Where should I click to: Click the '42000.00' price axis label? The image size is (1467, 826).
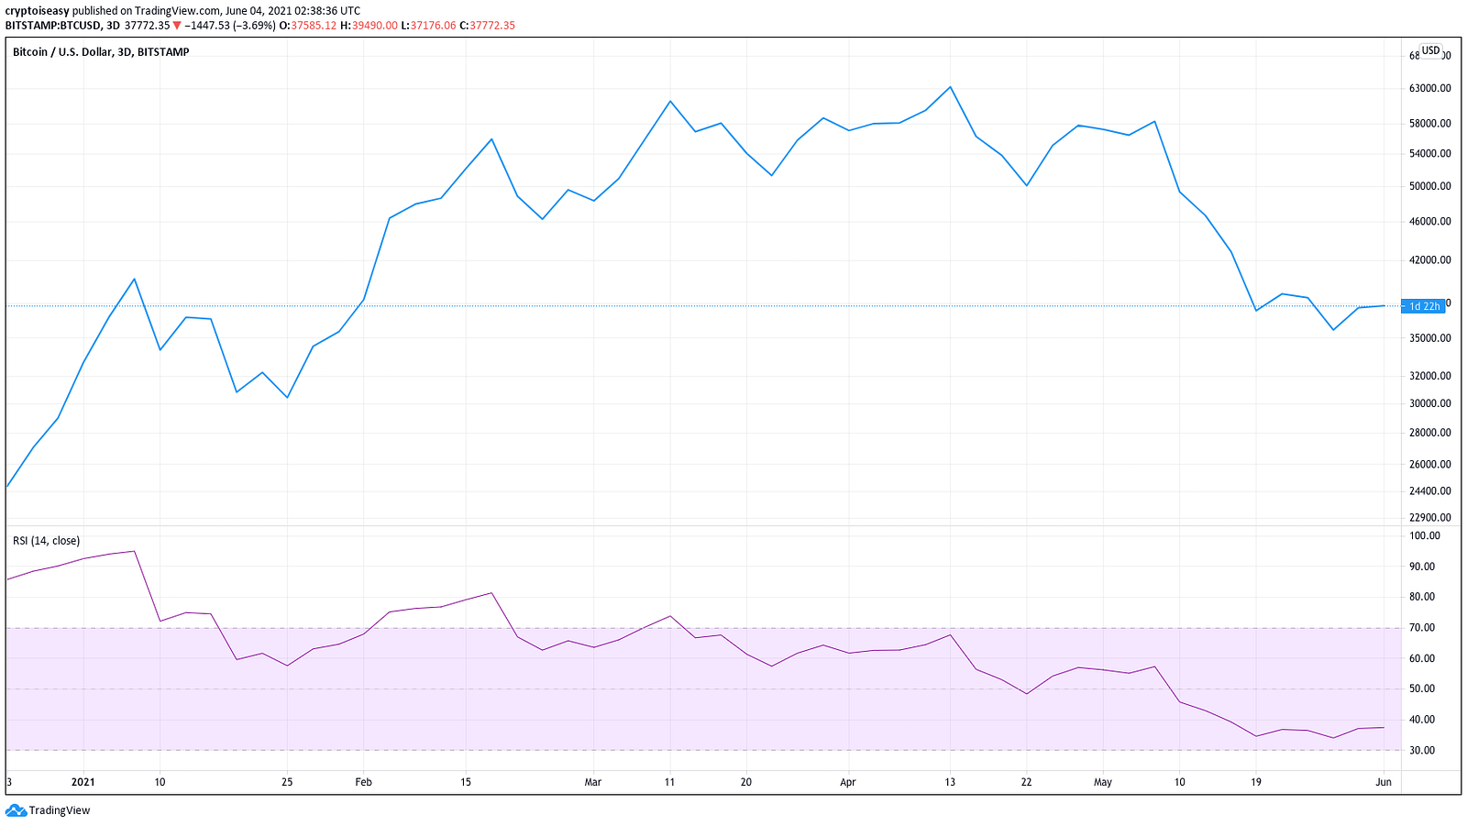[1430, 260]
